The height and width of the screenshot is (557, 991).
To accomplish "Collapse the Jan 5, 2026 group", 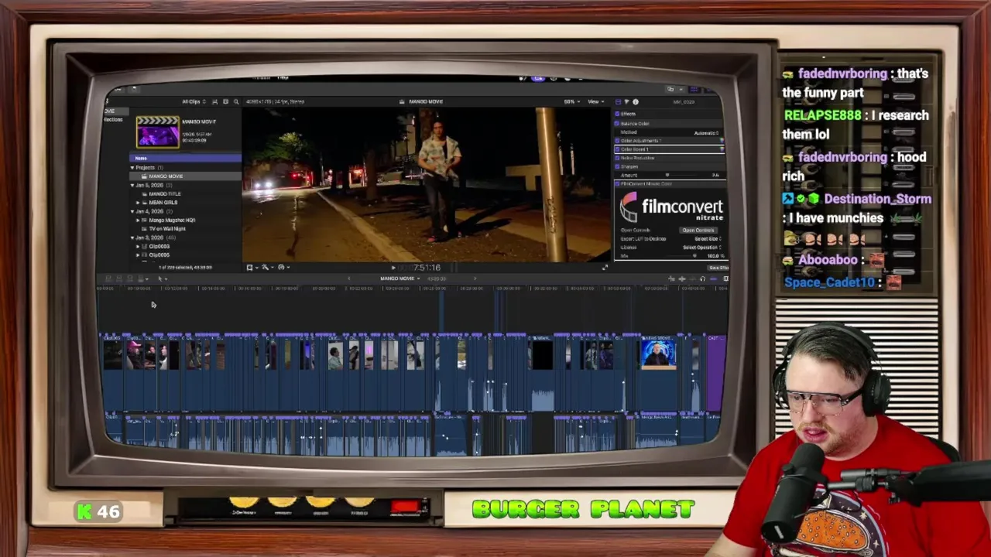I will [132, 186].
